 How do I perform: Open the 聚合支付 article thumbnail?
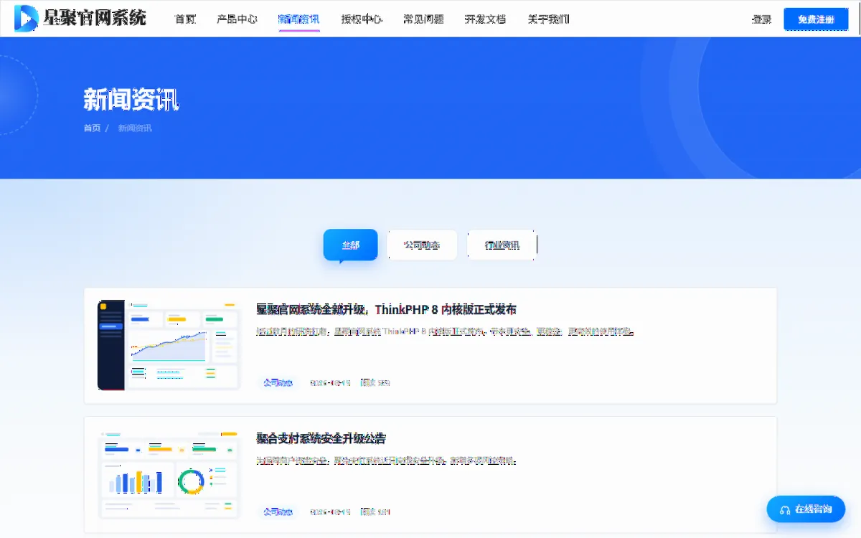click(169, 474)
